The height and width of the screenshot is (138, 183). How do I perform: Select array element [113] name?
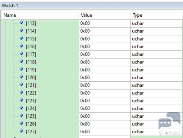click(x=31, y=24)
